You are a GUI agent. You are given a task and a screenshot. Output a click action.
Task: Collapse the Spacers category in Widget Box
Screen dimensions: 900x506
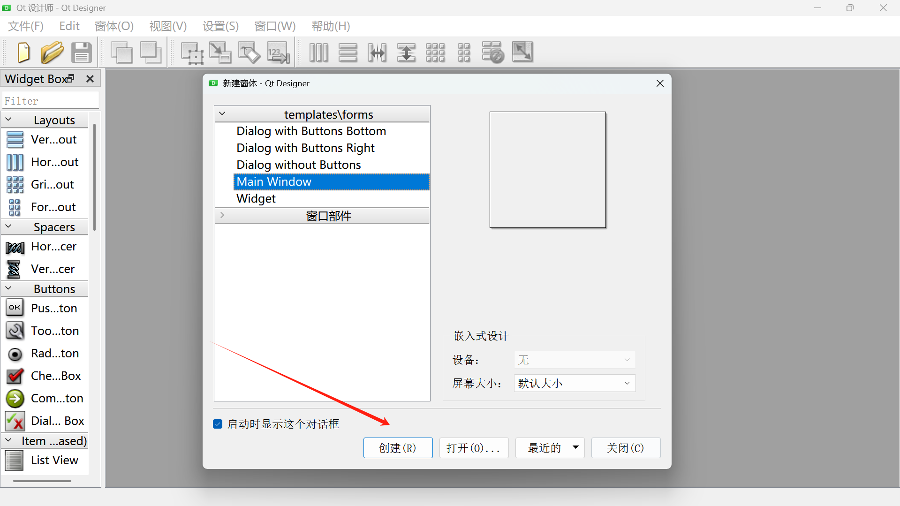pos(8,227)
